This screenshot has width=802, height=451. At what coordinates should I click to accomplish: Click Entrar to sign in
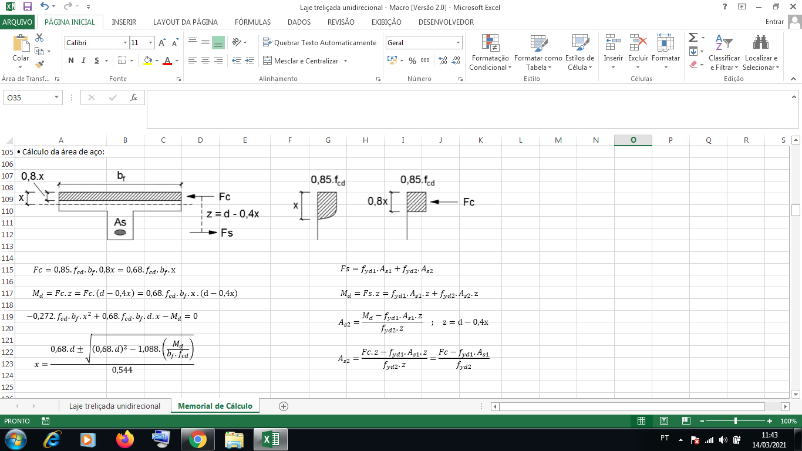775,22
